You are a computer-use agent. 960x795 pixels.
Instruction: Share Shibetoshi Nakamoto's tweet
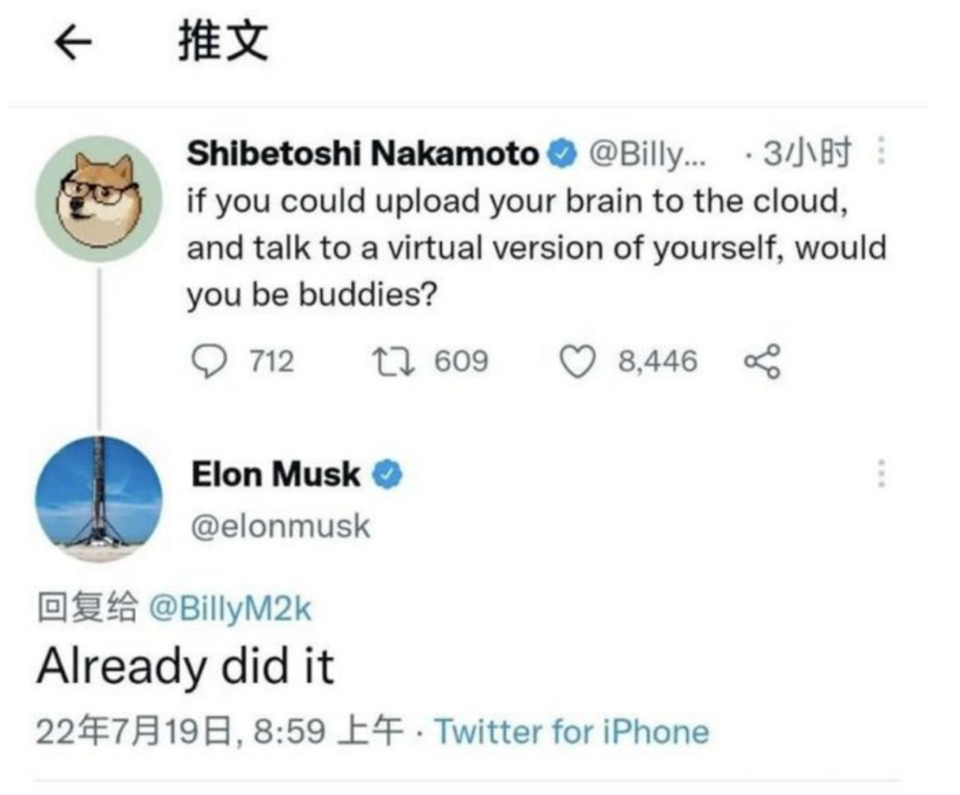click(762, 362)
